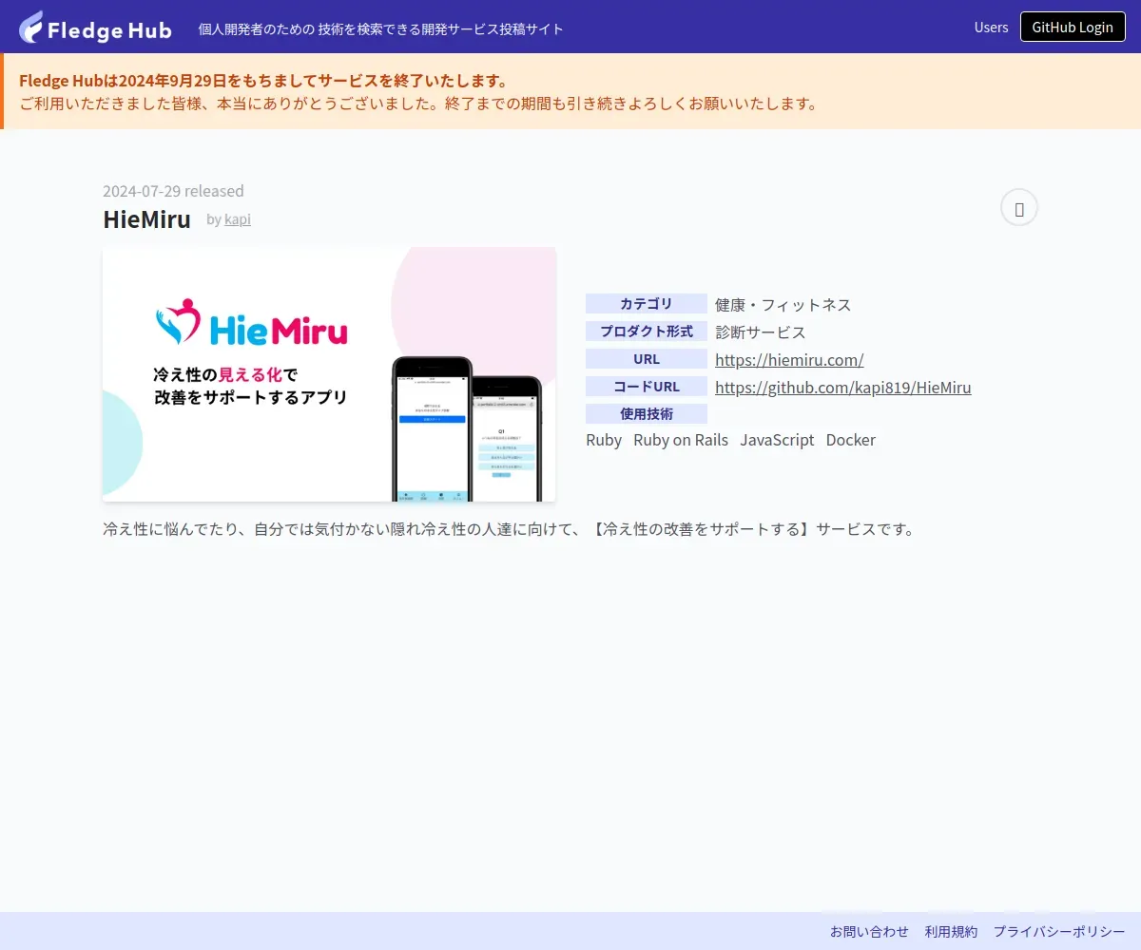Click the 2024-07-29 released date text
Image resolution: width=1141 pixels, height=950 pixels.
point(173,191)
